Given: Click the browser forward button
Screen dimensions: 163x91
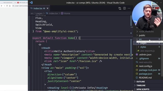Looking at the screenshot, I should click(4, 6).
